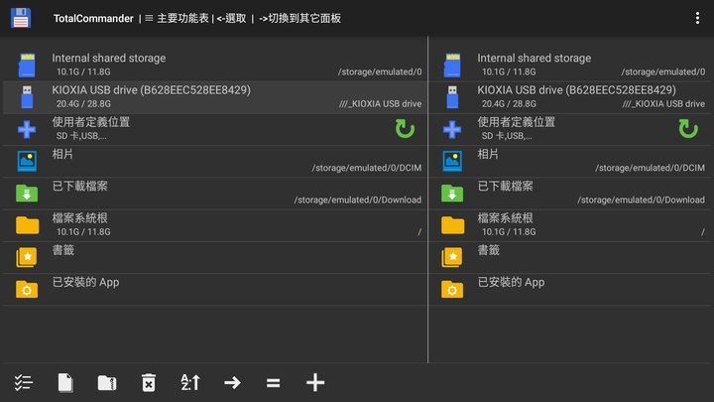Click SD 卡,USB,... subtitle in left panel

81,136
